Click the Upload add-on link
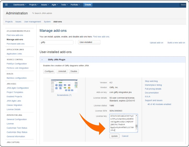The height and width of the screenshot is (147, 189). [156, 43]
